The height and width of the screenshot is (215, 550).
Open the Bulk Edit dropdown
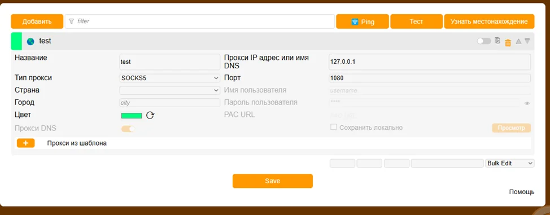pyautogui.click(x=510, y=164)
